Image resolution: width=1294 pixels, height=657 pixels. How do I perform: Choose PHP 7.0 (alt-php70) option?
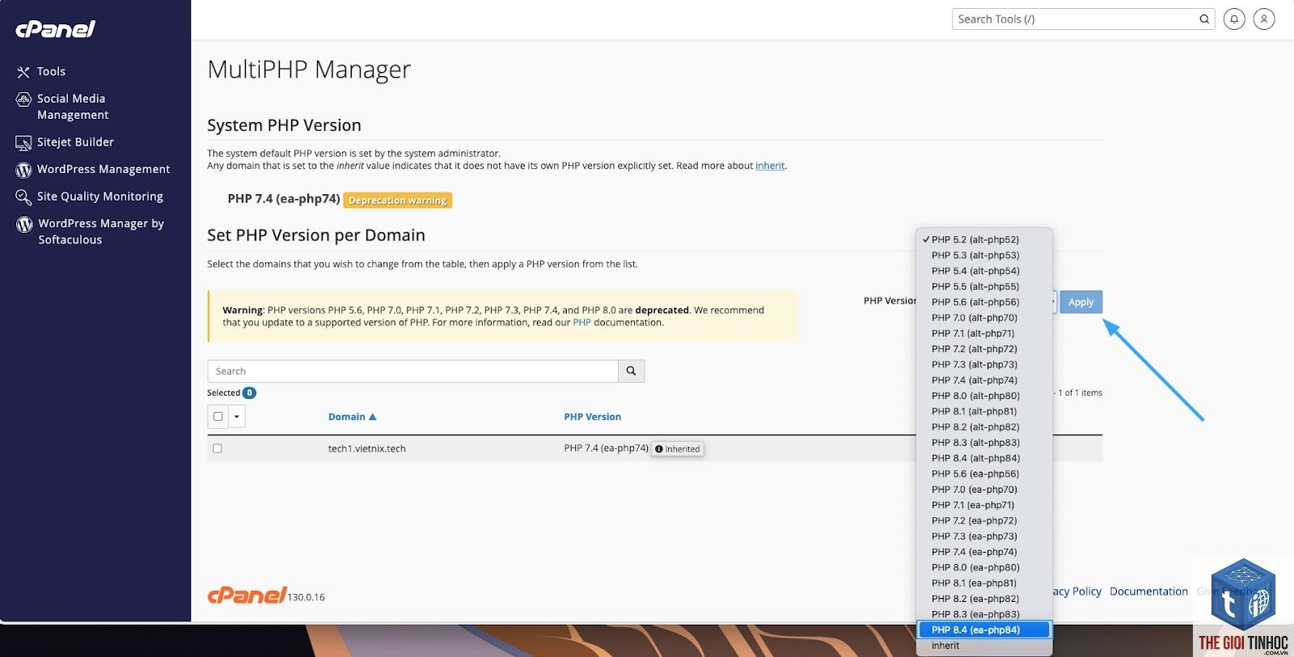tap(984, 318)
